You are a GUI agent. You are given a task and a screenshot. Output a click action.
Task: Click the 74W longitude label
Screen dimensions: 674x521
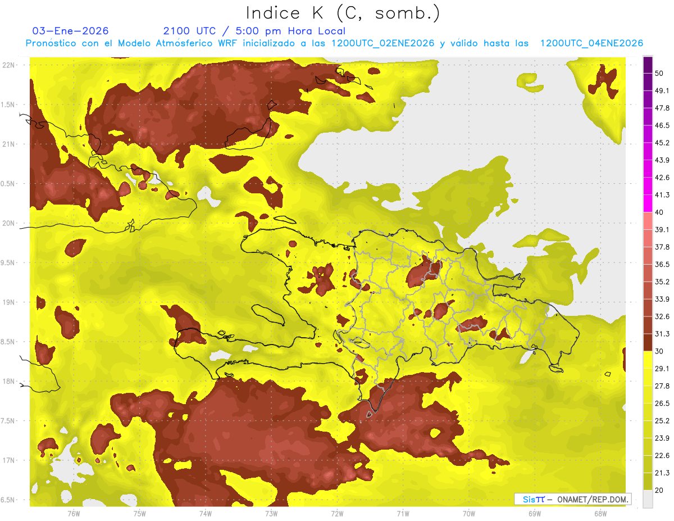pos(206,513)
